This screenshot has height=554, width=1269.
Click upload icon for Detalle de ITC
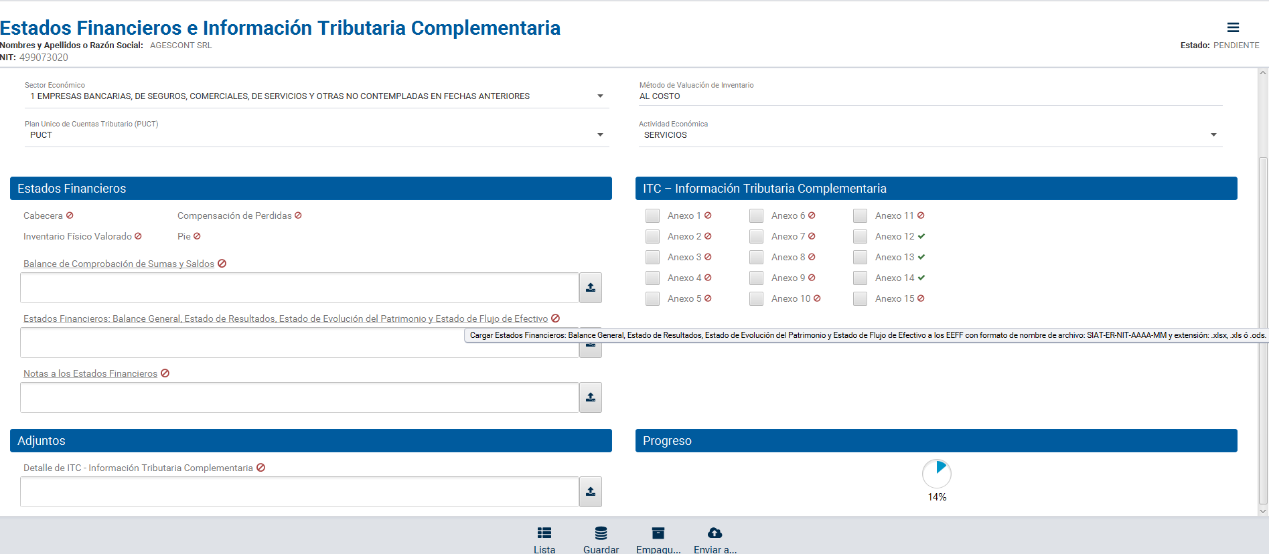pos(590,492)
